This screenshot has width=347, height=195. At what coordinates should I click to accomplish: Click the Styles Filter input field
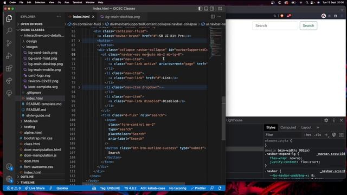pos(283,135)
